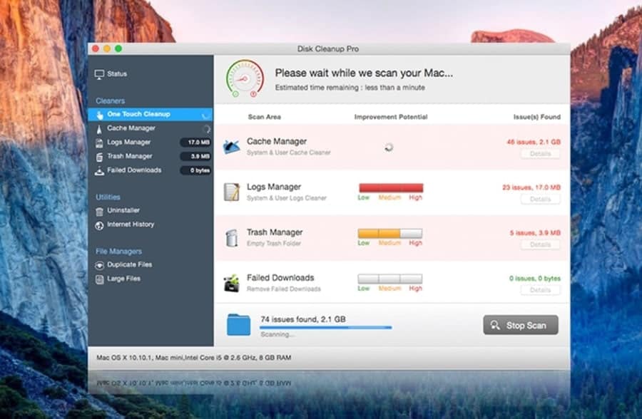
Task: Open Duplicate Files manager
Action: tap(129, 264)
